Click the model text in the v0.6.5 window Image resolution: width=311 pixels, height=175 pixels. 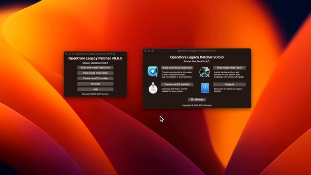(x=95, y=63)
